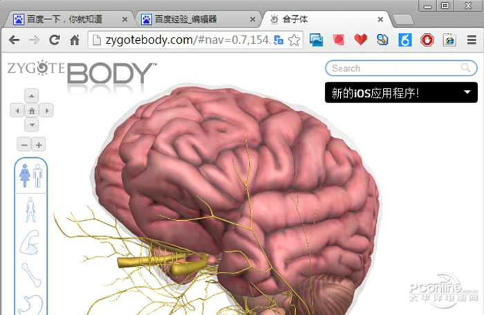Open the blue square extension icon
The height and width of the screenshot is (315, 484).
point(404,40)
